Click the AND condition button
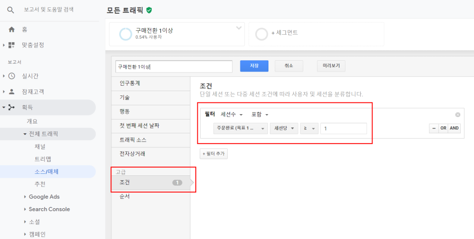The width and height of the screenshot is (474, 239). tap(454, 128)
